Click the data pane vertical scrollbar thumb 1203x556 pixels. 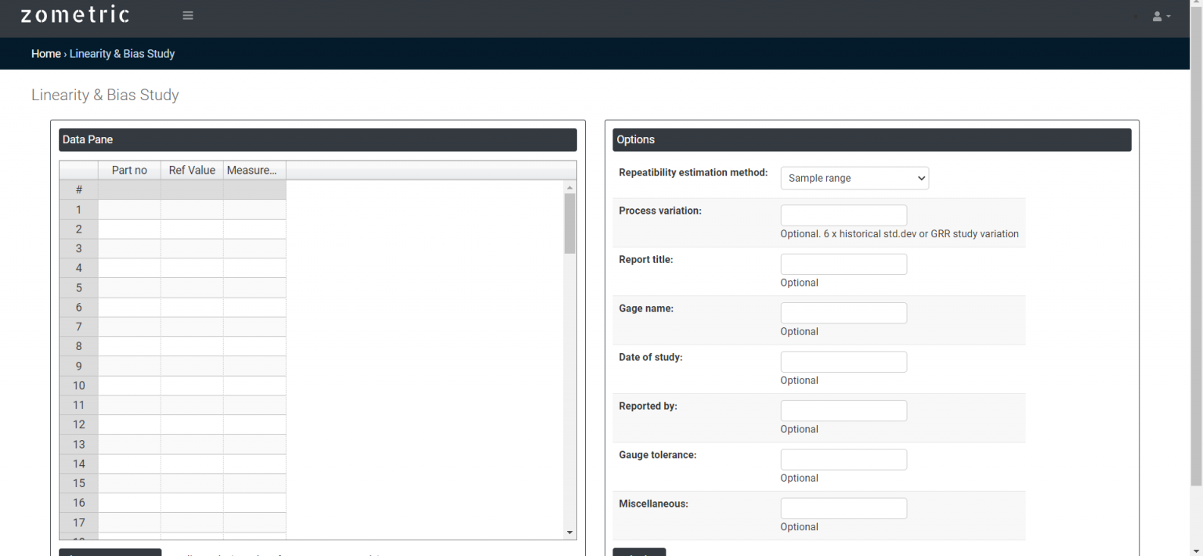569,223
